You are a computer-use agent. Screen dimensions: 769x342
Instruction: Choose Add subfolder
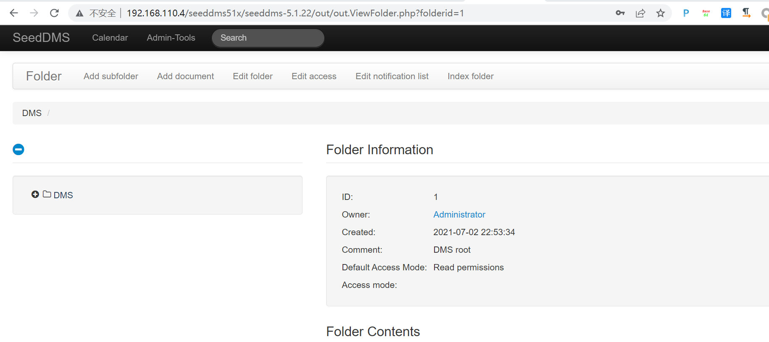point(111,76)
